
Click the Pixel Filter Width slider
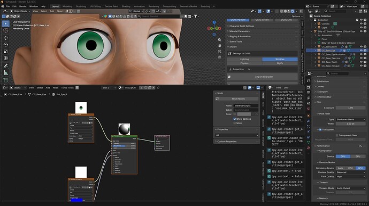(x=351, y=123)
